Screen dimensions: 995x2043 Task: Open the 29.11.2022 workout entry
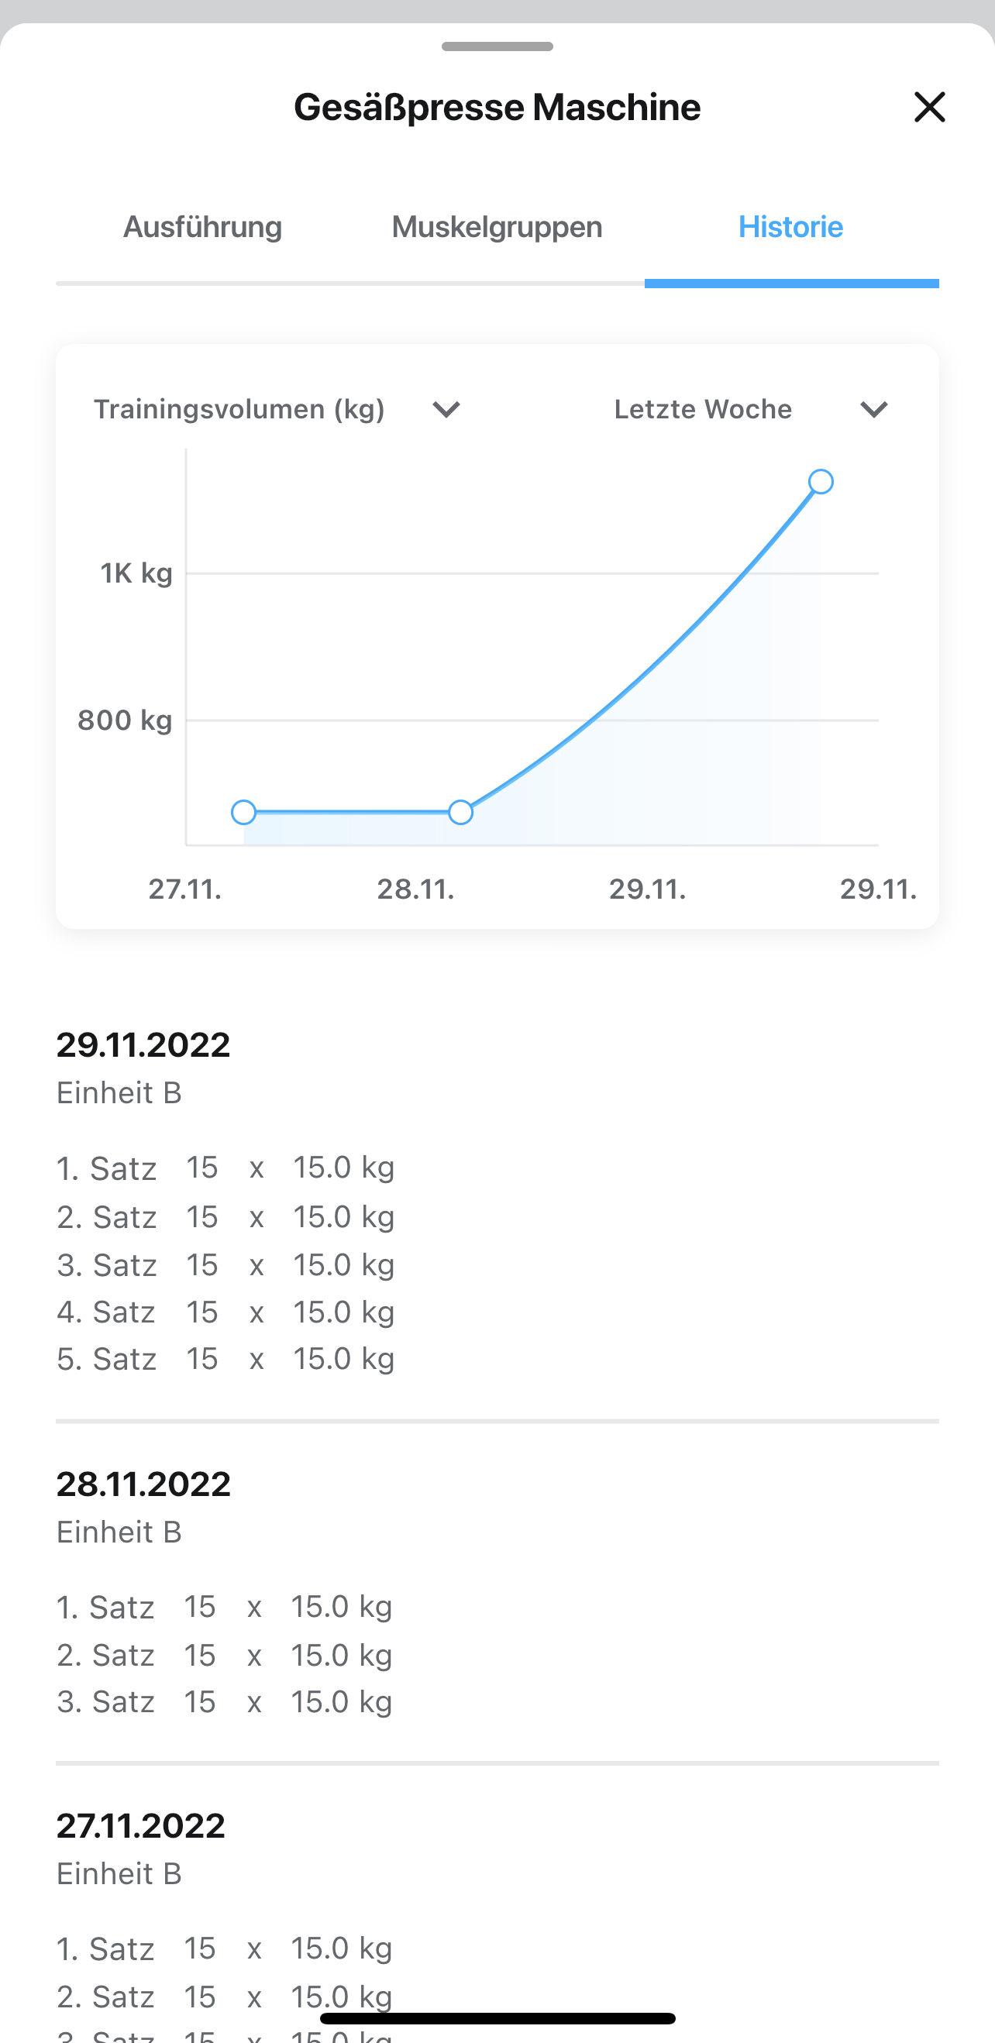[x=143, y=1044]
